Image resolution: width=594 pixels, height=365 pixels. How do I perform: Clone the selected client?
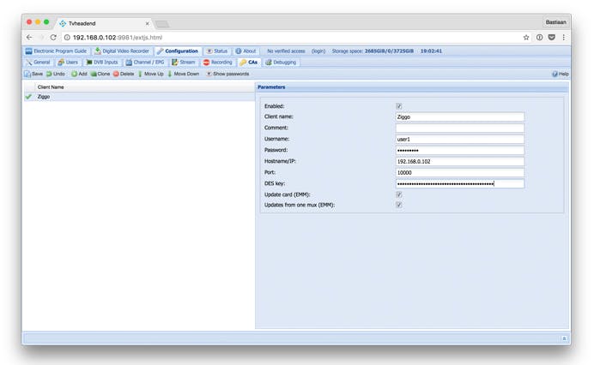pos(100,74)
